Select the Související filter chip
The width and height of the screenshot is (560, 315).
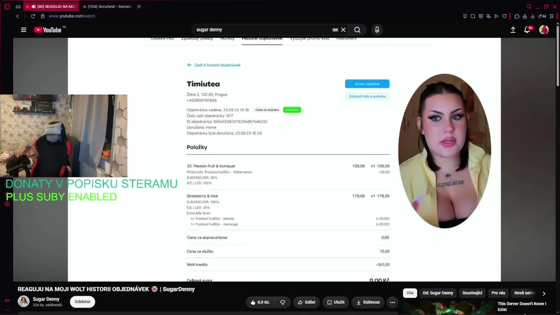(472, 293)
